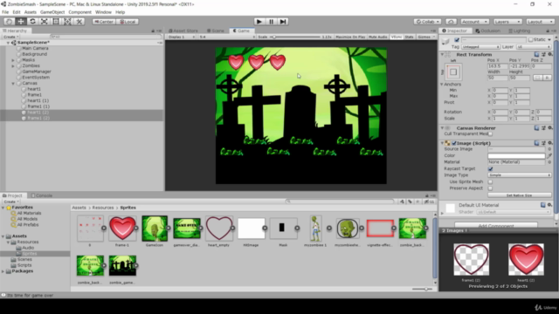Open the GameObject menu
559x314 pixels.
[x=52, y=12]
